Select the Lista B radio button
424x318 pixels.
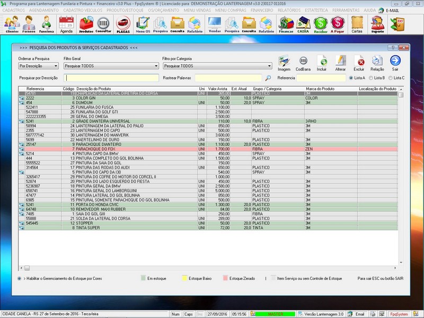[x=371, y=78]
